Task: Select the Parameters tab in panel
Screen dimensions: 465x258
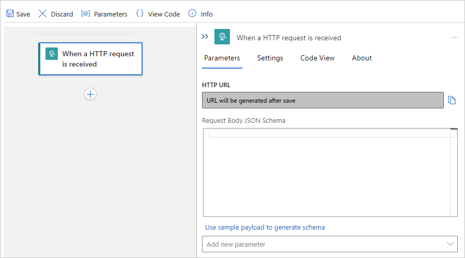Action: (x=222, y=58)
